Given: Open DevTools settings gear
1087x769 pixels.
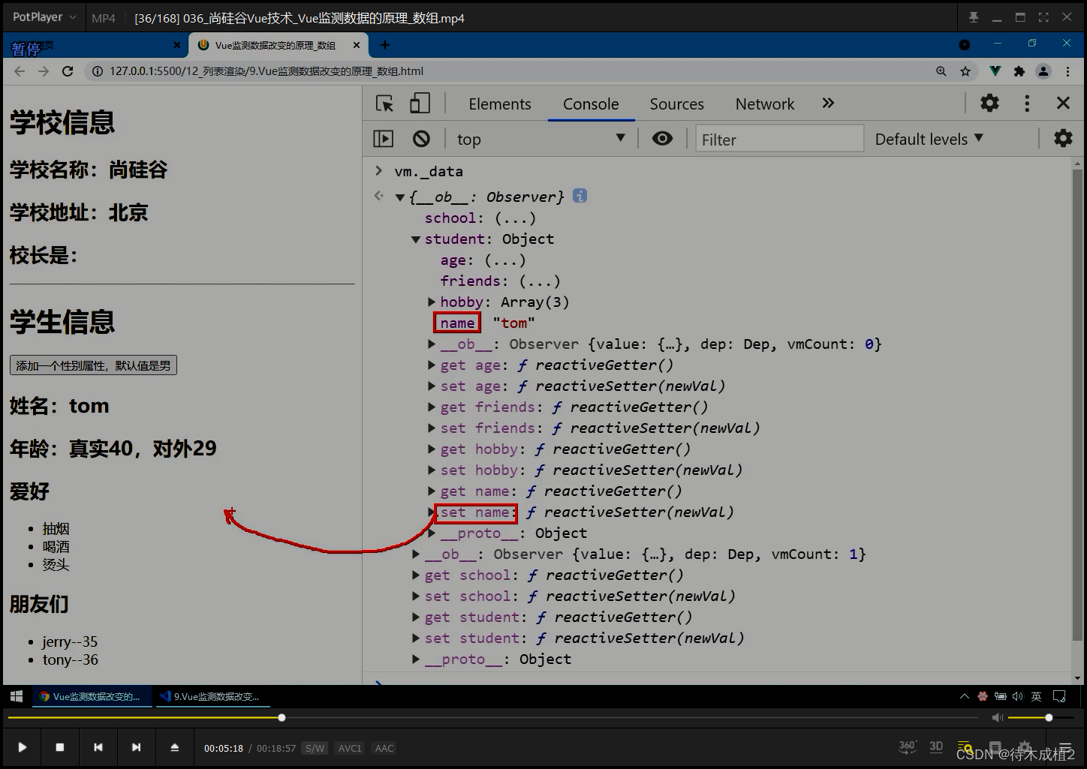Looking at the screenshot, I should [989, 103].
